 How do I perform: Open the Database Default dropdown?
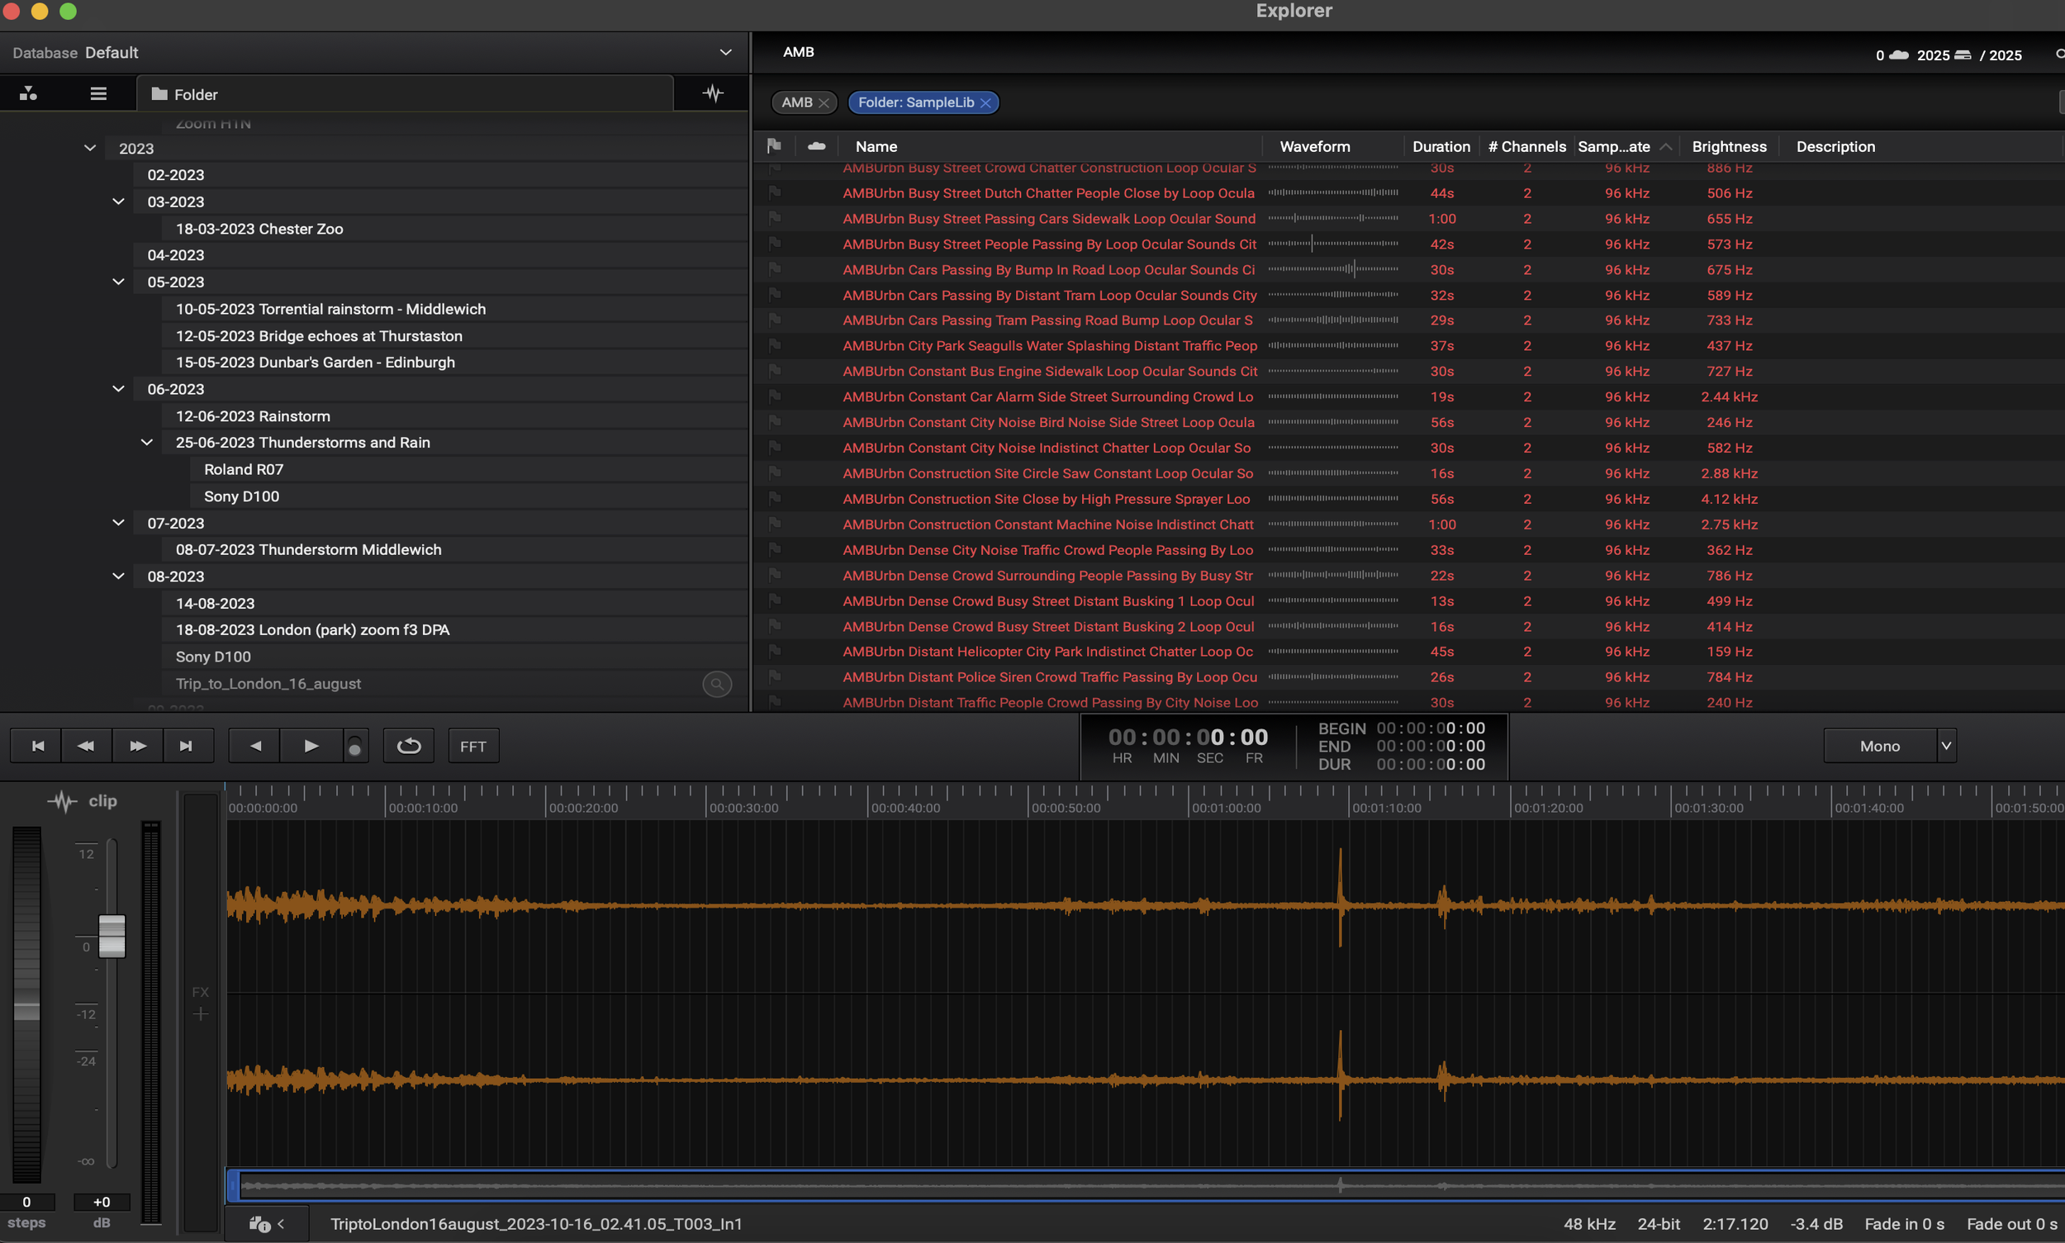point(725,53)
